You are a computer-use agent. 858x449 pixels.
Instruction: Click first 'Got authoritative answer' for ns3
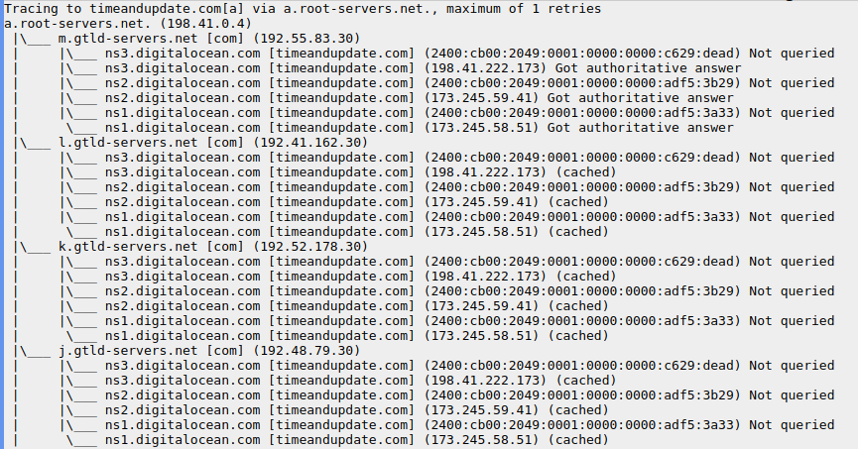pyautogui.click(x=648, y=68)
